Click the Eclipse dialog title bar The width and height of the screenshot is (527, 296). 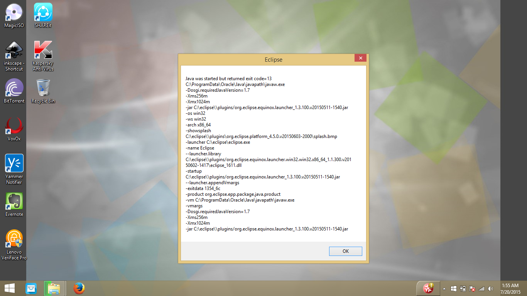(x=273, y=59)
